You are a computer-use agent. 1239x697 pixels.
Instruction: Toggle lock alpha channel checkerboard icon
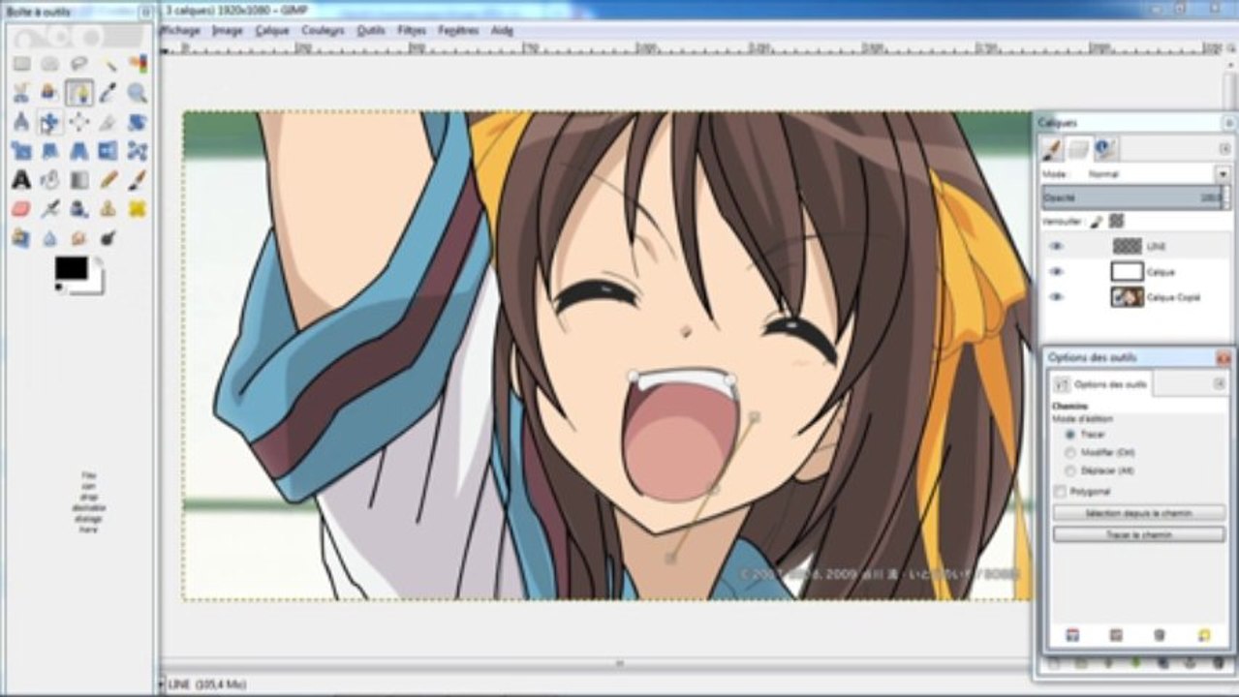coord(1116,221)
